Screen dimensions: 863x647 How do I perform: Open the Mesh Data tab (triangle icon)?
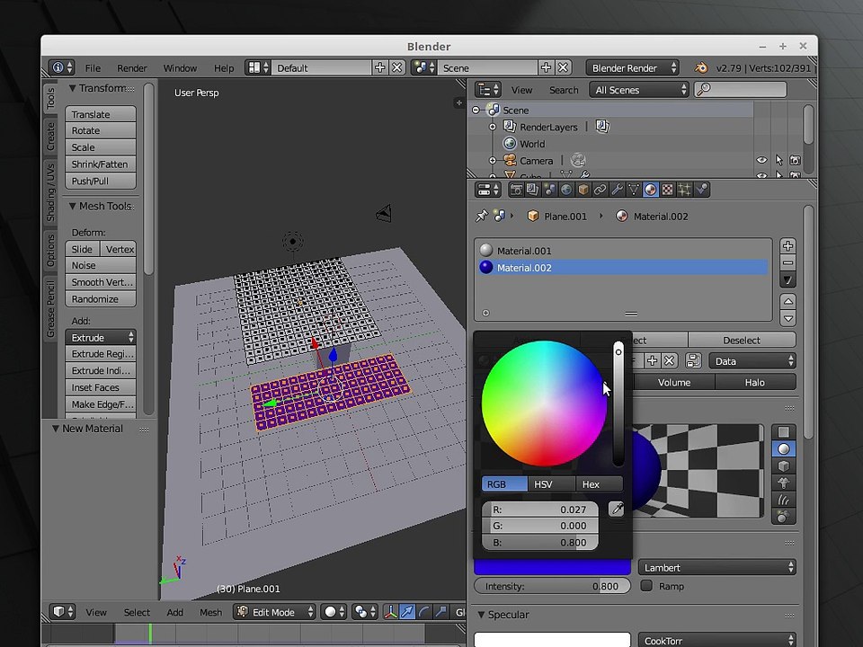634,190
